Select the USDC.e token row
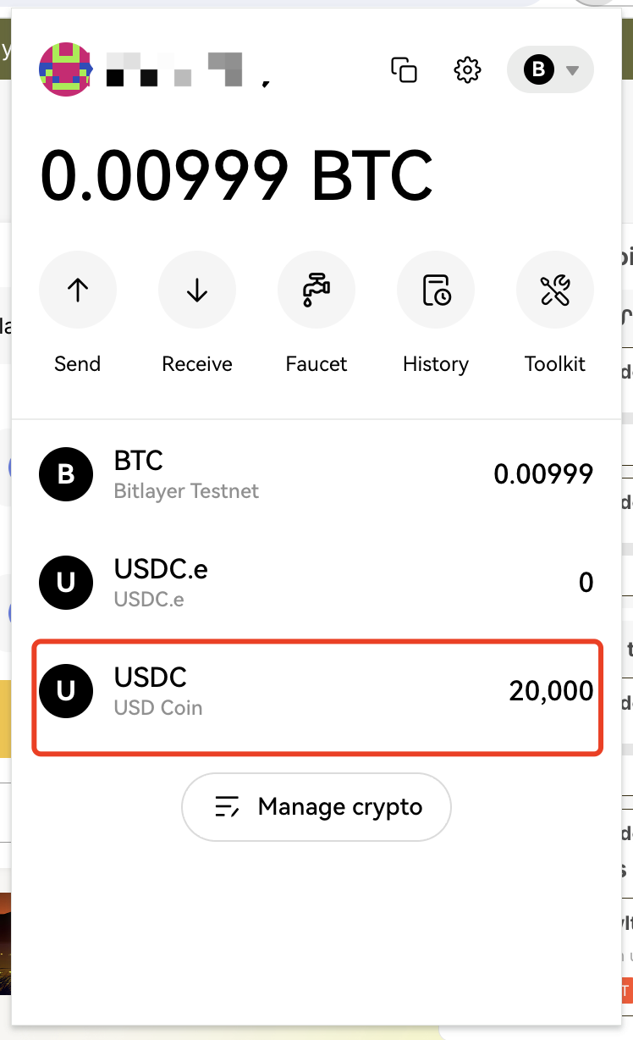 tap(316, 583)
